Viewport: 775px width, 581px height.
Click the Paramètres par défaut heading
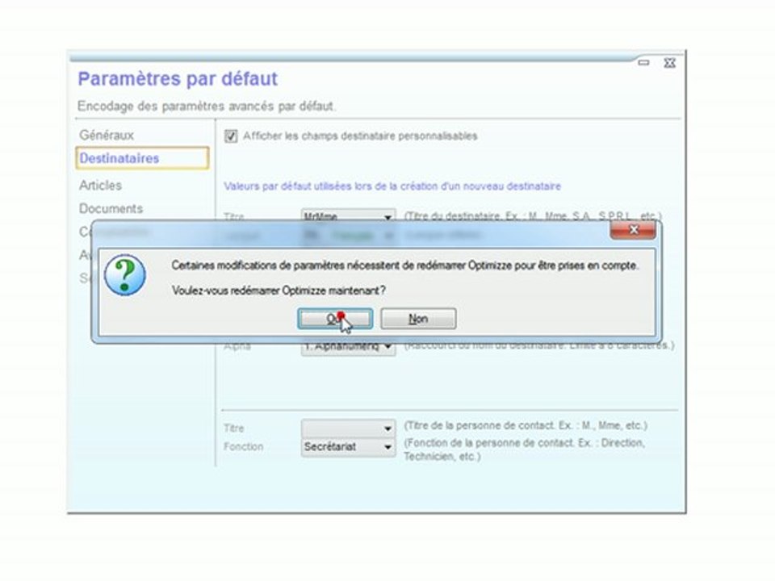178,78
